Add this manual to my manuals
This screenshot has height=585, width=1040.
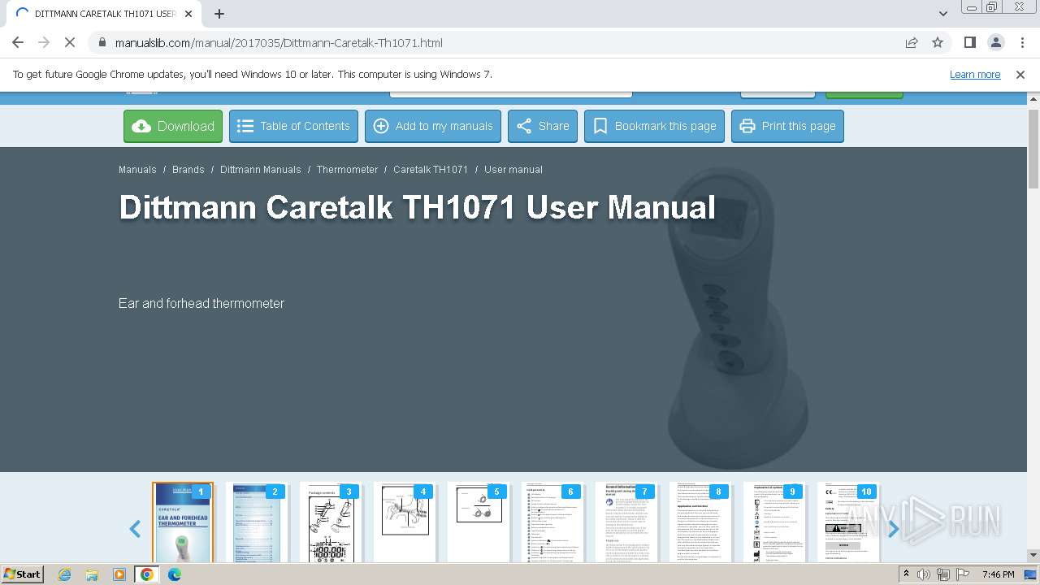tap(433, 126)
